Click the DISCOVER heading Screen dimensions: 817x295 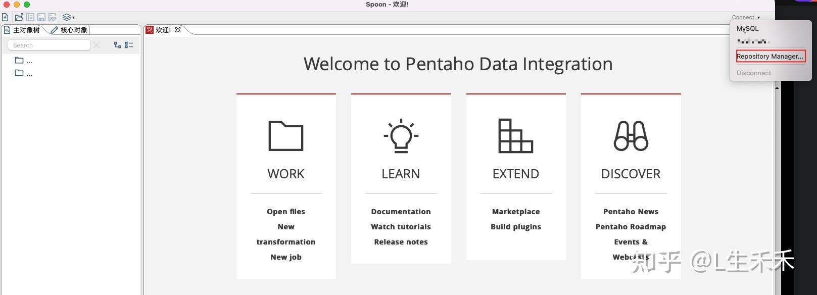point(631,174)
